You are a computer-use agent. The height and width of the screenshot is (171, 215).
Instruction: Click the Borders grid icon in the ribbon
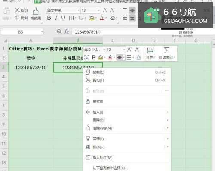pos(71,18)
